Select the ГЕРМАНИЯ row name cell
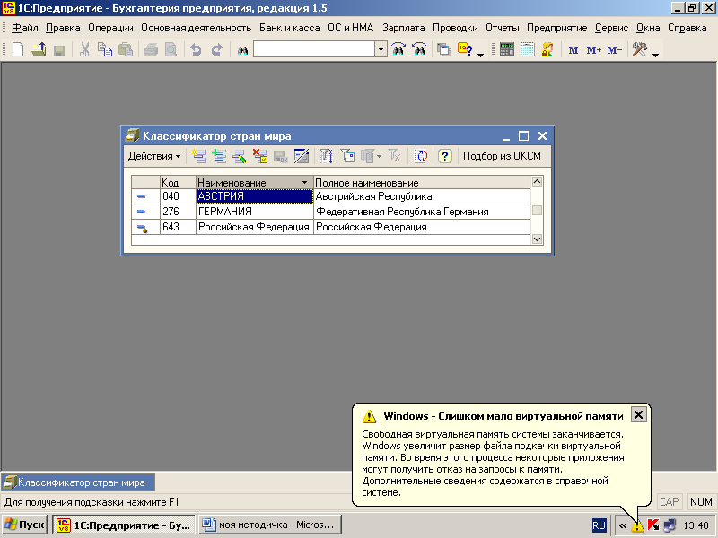This screenshot has width=718, height=538. coord(255,212)
